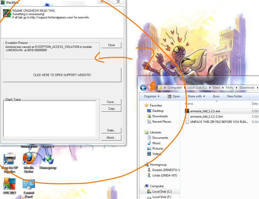Open Documents in the Libraries tree
This screenshot has height=199, width=259.
point(160,138)
